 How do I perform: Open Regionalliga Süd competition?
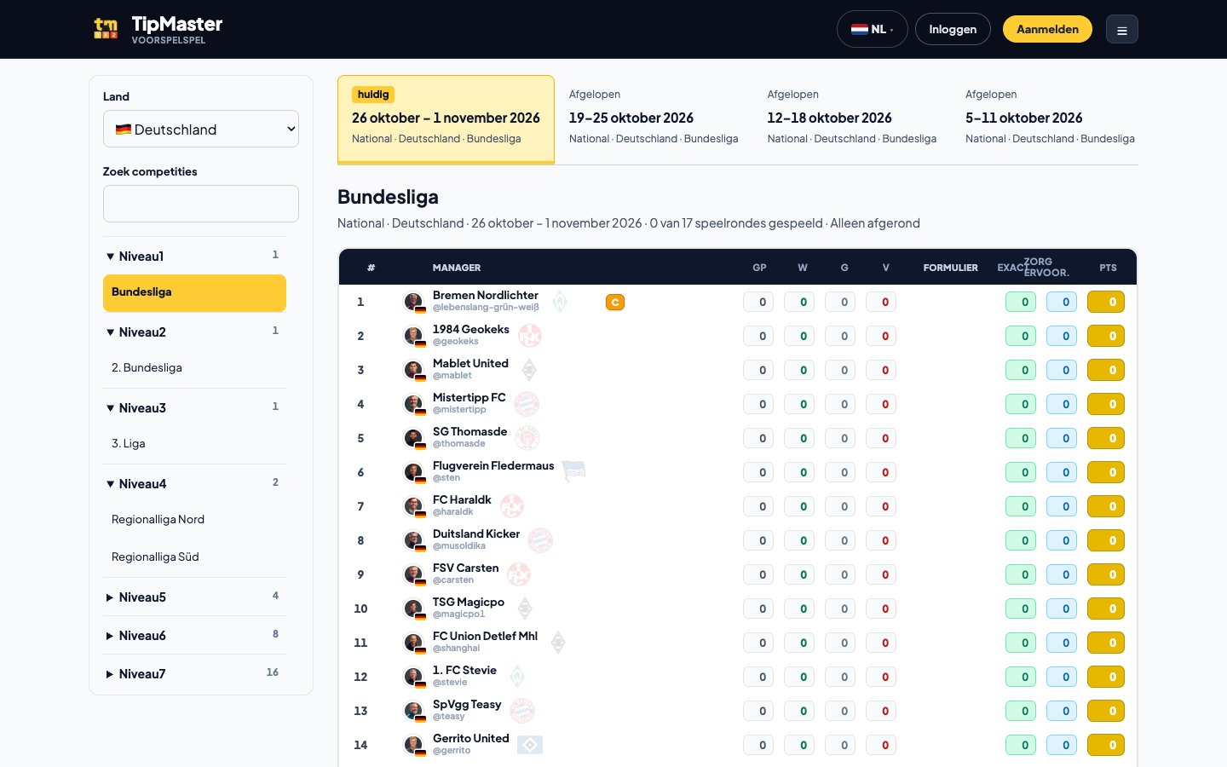[x=194, y=557]
